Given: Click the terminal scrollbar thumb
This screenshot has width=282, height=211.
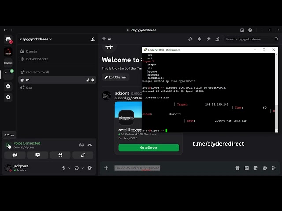Looking at the screenshot, I should pyautogui.click(x=277, y=116).
